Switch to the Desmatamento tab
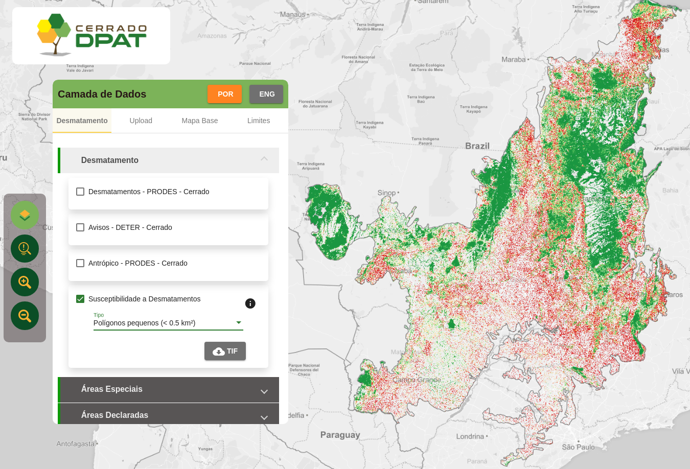690x469 pixels. (82, 121)
